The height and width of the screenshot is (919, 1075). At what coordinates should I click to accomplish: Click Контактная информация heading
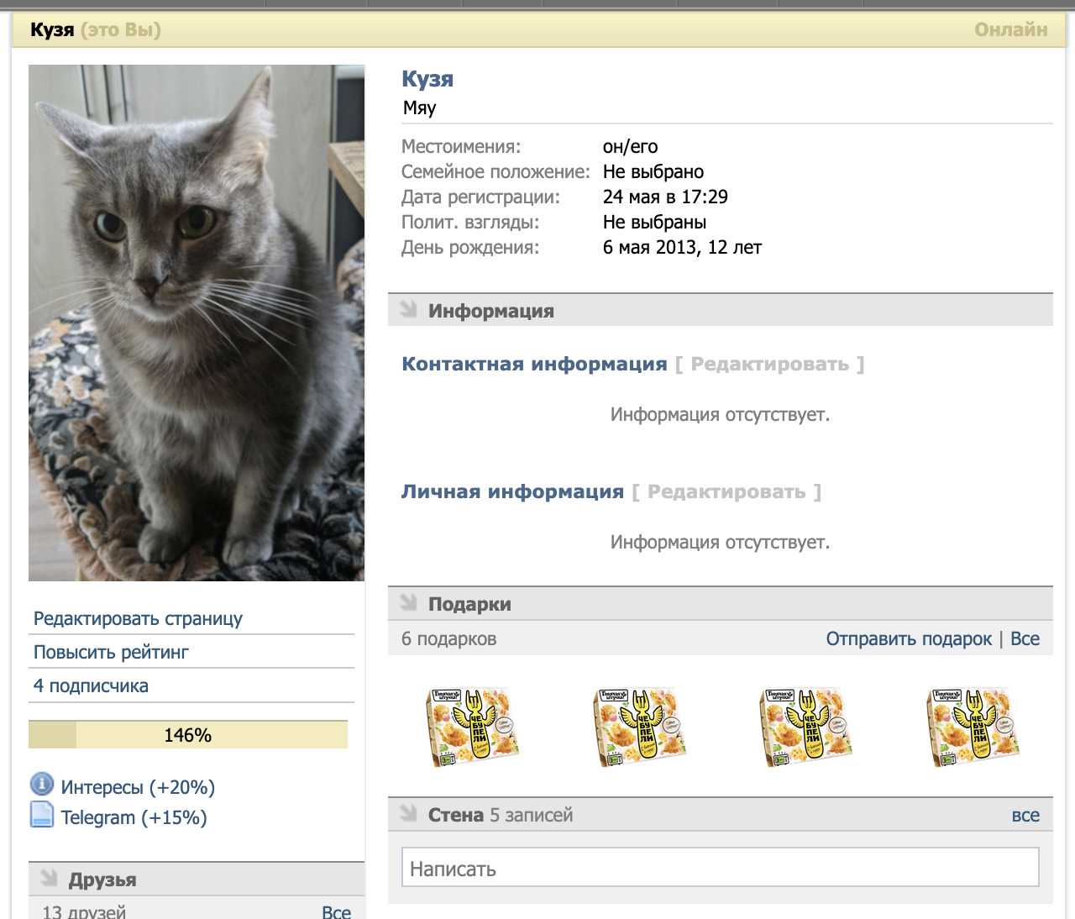tap(534, 364)
